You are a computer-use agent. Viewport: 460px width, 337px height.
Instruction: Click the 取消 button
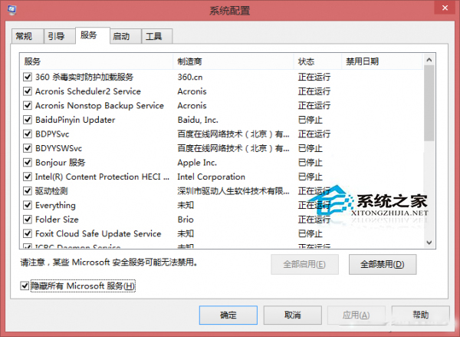click(293, 316)
